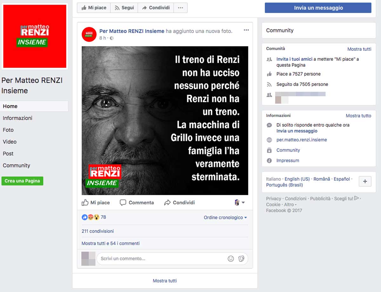Switch language to Português (Brasil)
Image resolution: width=381 pixels, height=292 pixels.
[x=284, y=185]
